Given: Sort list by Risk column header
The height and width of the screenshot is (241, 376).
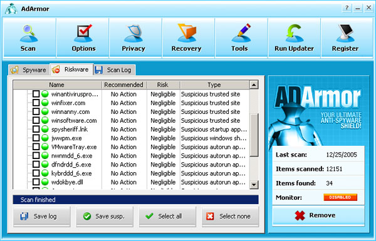Looking at the screenshot, I should point(164,85).
